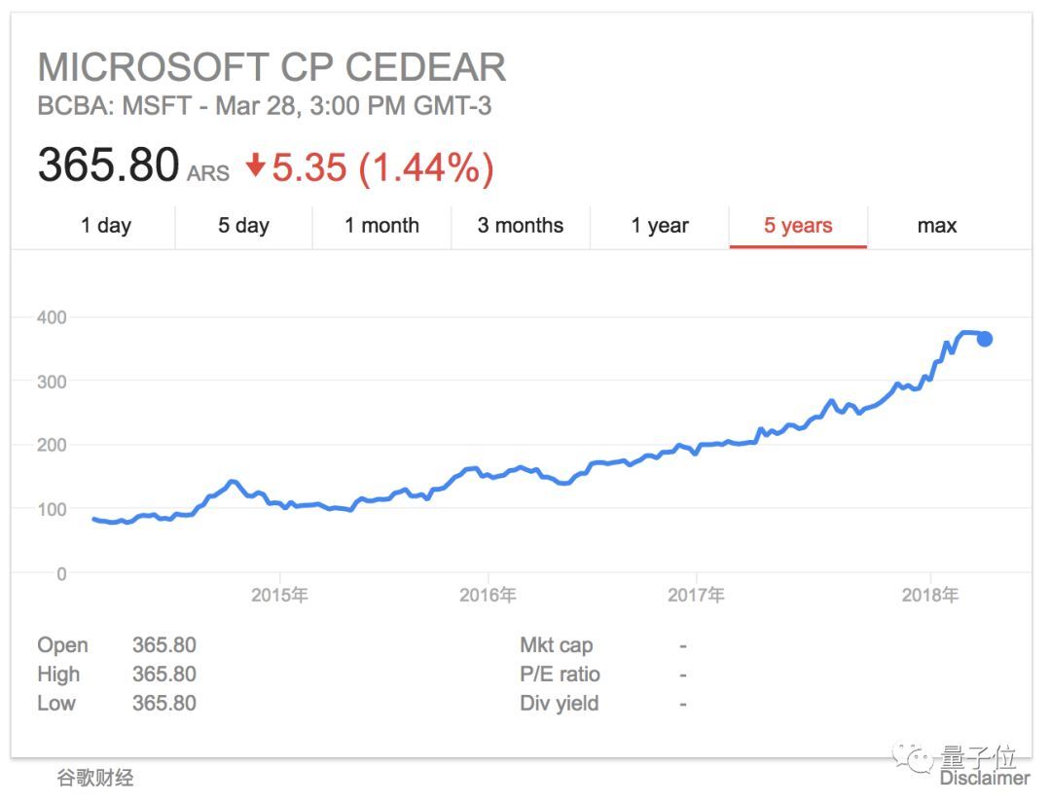Click the 2015年 marker on time axis

pyautogui.click(x=279, y=595)
